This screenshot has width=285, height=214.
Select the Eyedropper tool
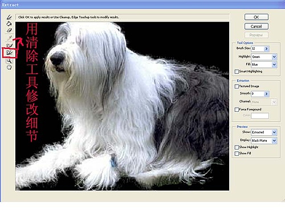[9, 38]
